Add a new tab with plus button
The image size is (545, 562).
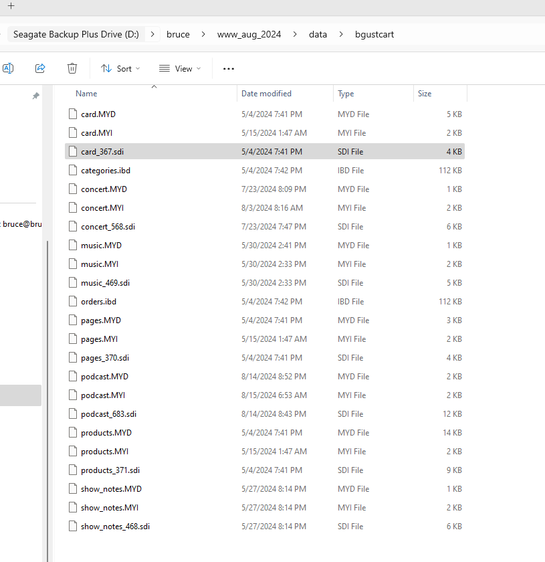(x=11, y=6)
